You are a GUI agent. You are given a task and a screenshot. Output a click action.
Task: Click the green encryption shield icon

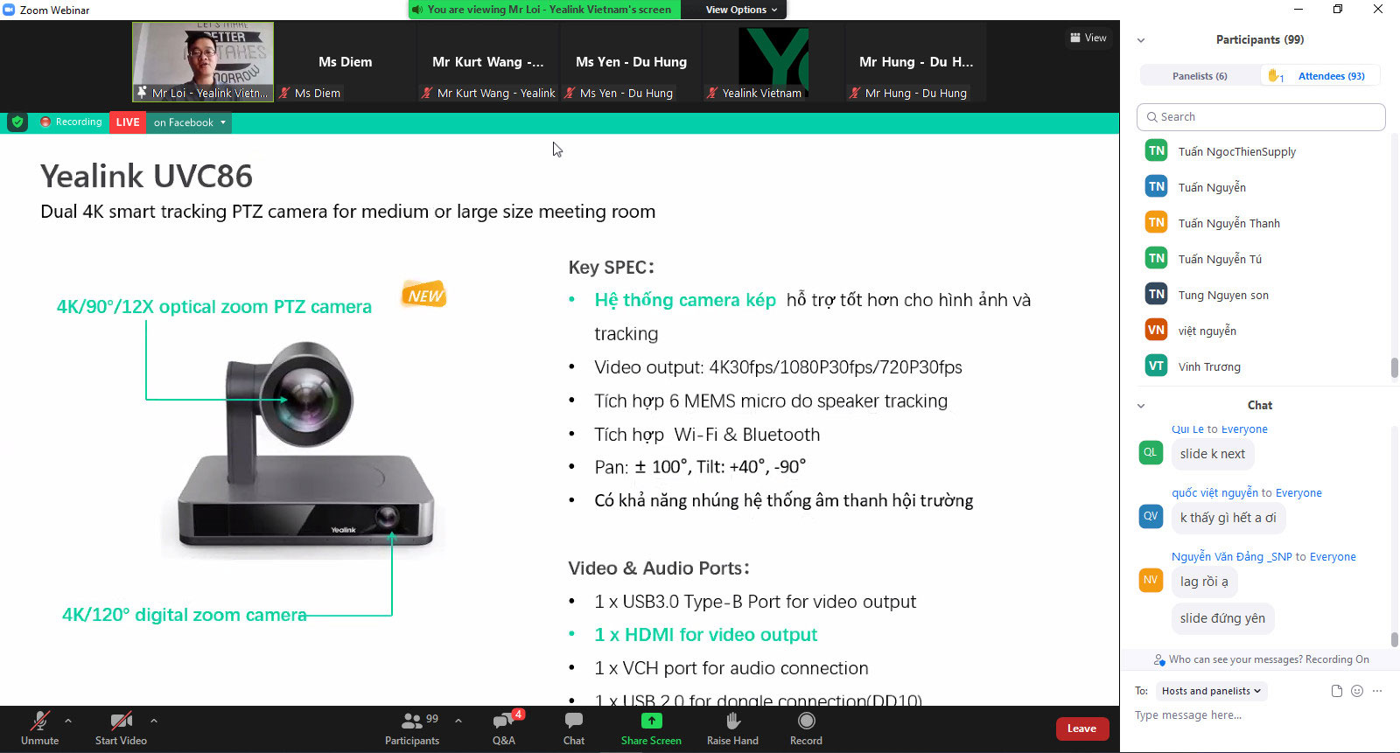17,122
